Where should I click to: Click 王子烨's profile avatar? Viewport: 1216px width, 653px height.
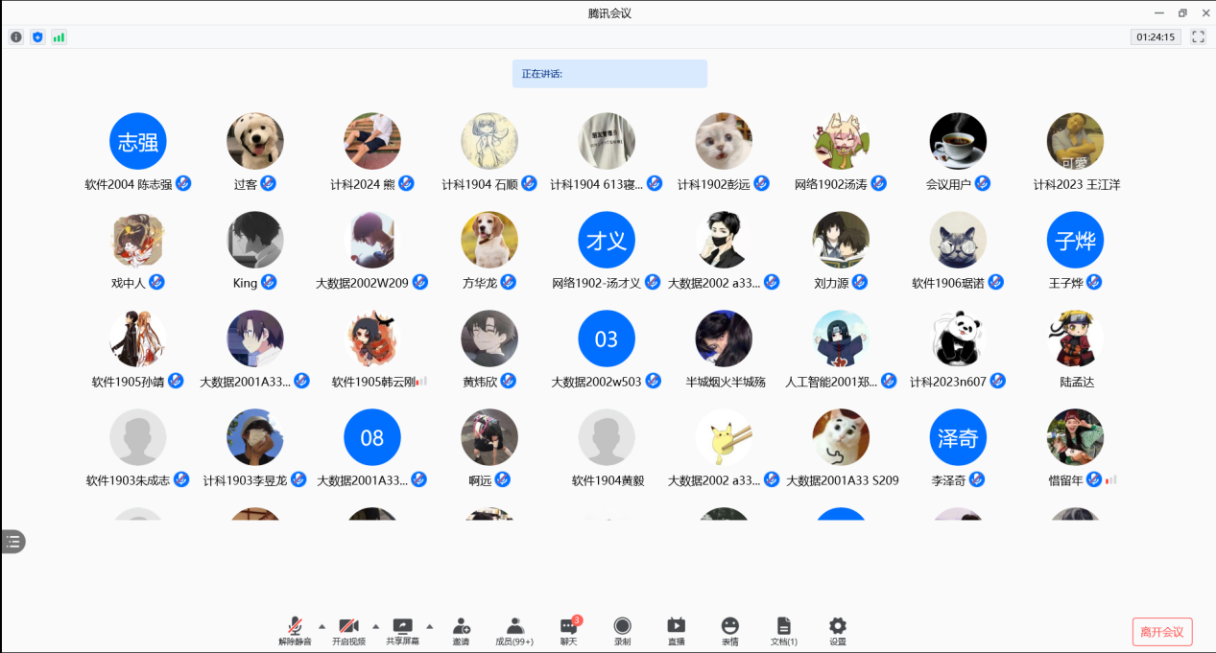pos(1074,240)
